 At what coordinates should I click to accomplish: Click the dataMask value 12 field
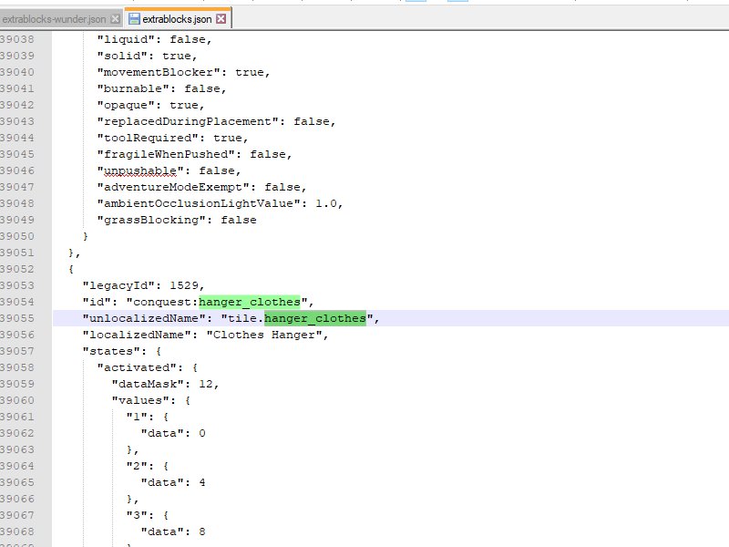(206, 384)
